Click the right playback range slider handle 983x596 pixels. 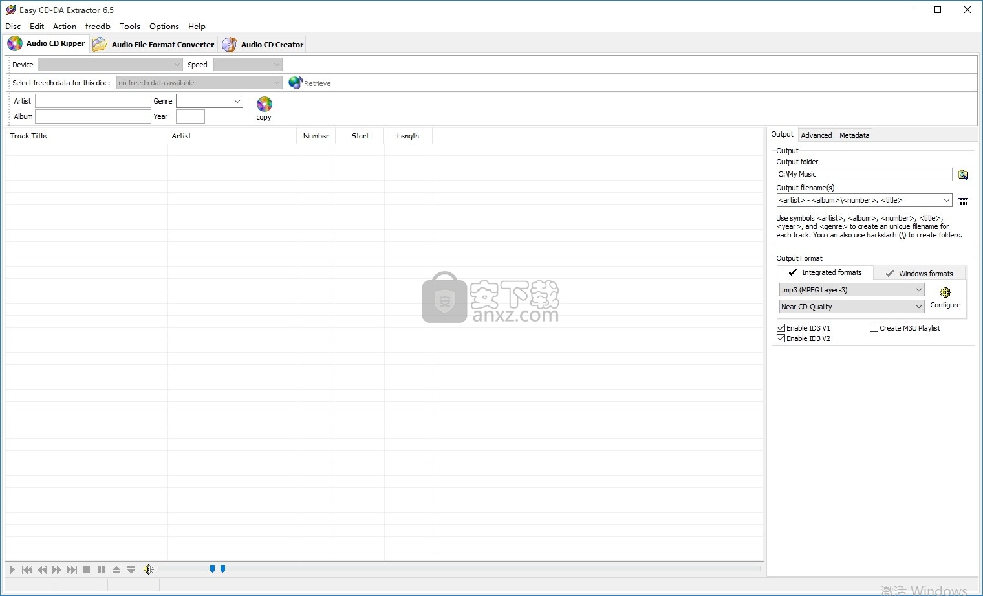(222, 569)
